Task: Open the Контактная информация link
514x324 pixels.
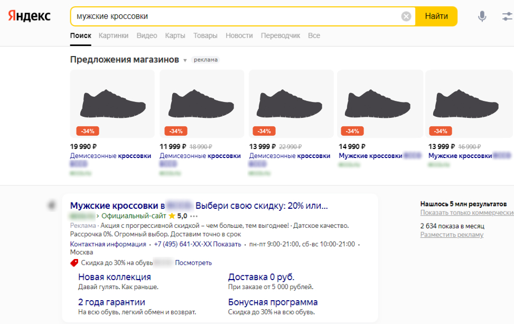Action: coord(108,244)
